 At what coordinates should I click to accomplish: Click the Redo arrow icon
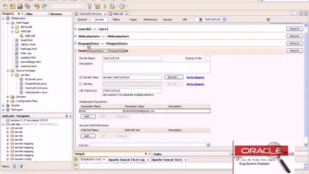44,6
